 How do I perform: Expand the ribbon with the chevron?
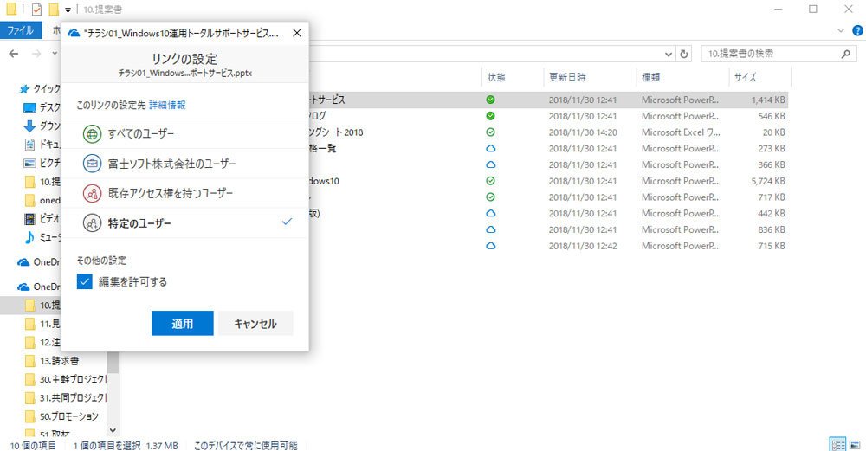click(x=841, y=30)
